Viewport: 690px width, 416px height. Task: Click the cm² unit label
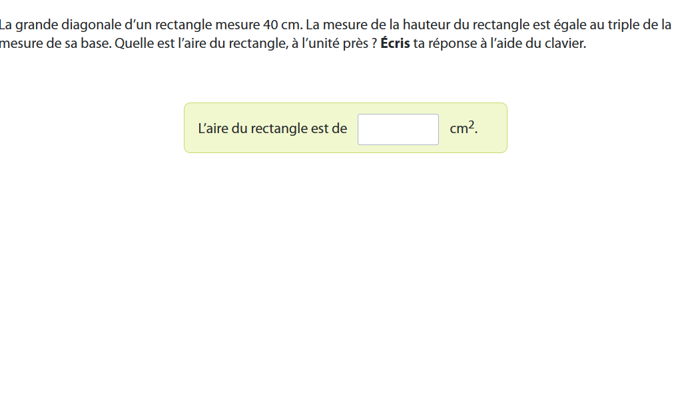[463, 128]
